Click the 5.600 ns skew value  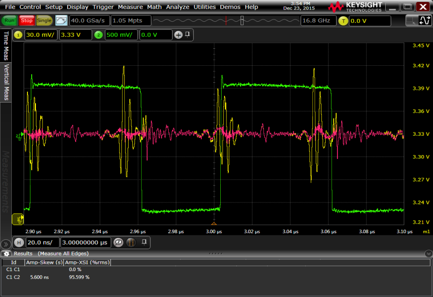pos(40,277)
